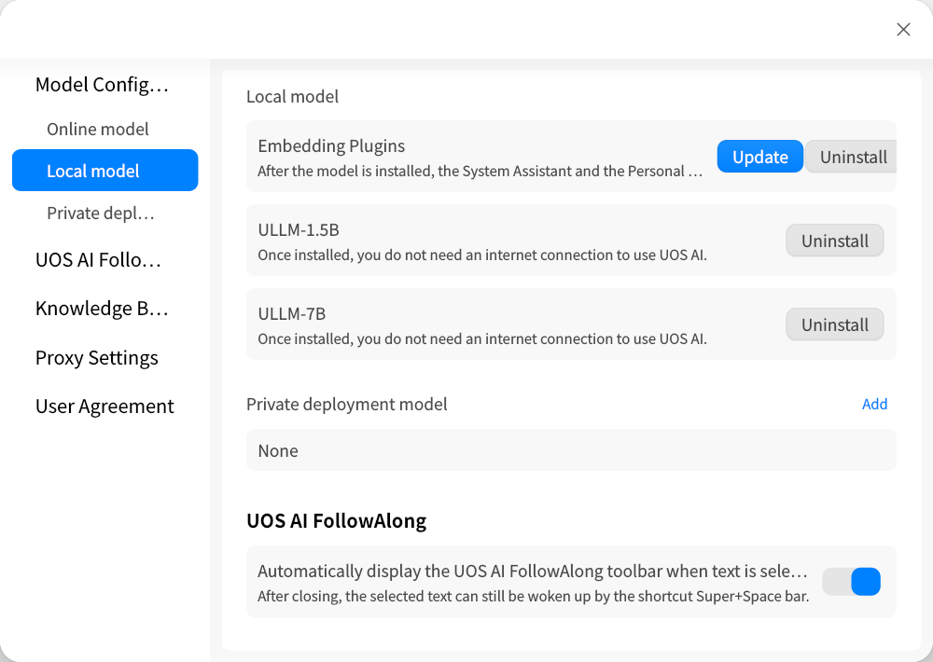Viewport: 933px width, 662px height.
Task: Close the settings window with X
Action: pos(902,29)
